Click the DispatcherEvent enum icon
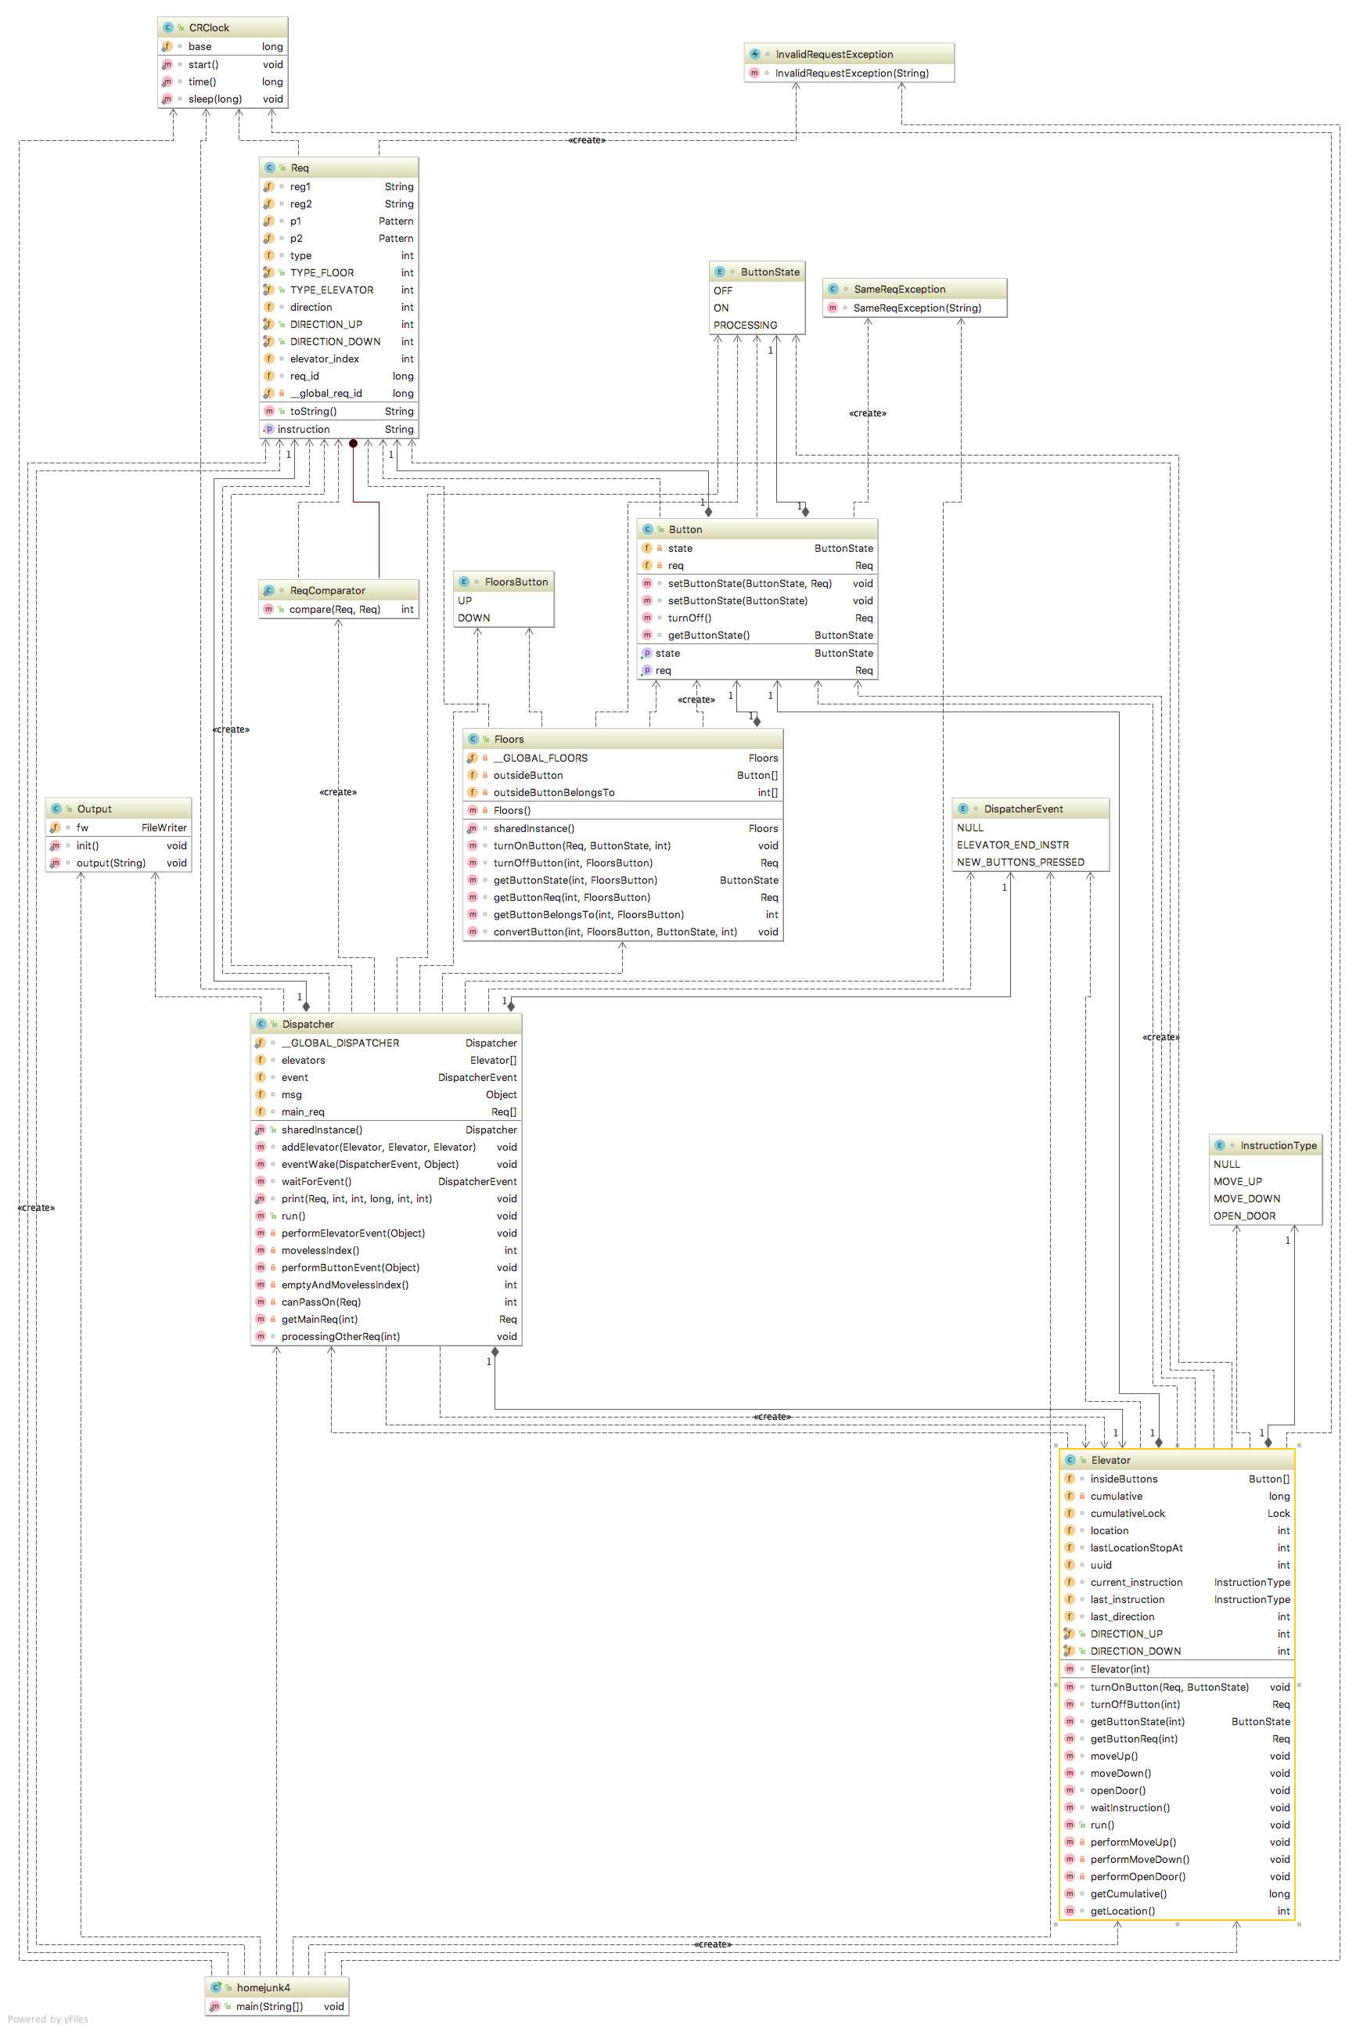 pos(962,809)
